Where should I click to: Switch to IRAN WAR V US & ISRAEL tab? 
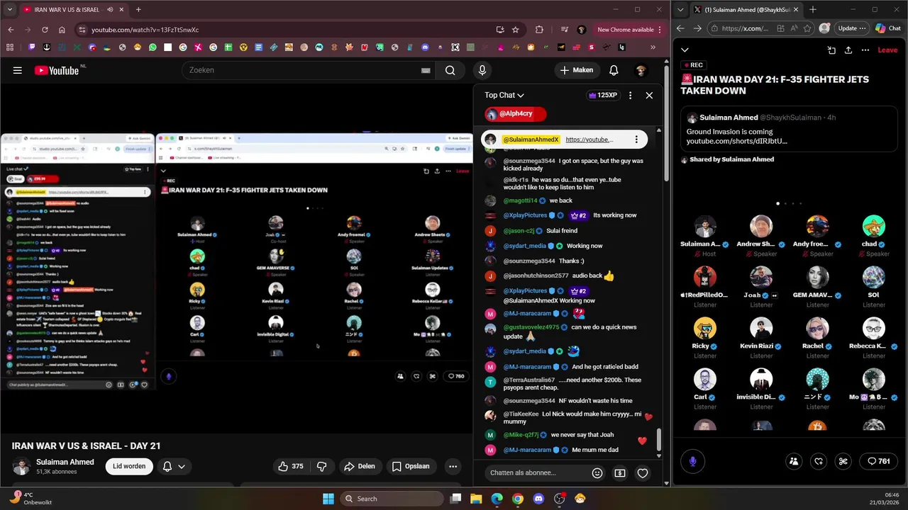pyautogui.click(x=67, y=10)
